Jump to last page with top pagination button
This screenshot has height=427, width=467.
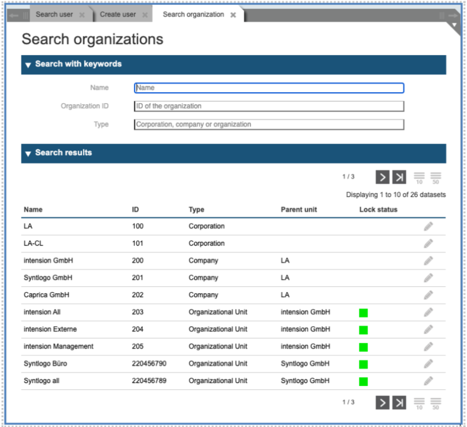[399, 177]
